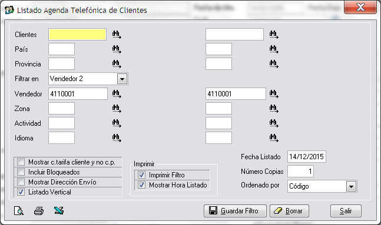The width and height of the screenshot is (381, 225).
Task: Enable Incluir Bloqueados checkbox
Action: 21,172
